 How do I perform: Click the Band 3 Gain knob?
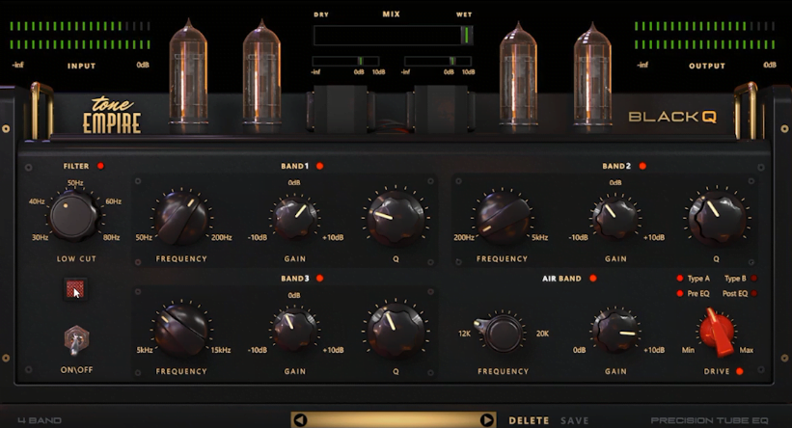click(294, 331)
